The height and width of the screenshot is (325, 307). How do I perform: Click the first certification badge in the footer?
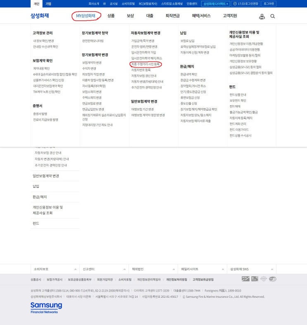(245, 279)
